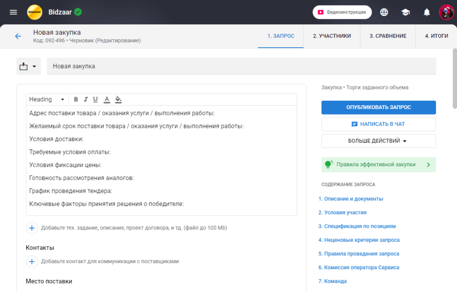Expand the procurement type icon dropdown
The height and width of the screenshot is (291, 457).
(x=28, y=66)
